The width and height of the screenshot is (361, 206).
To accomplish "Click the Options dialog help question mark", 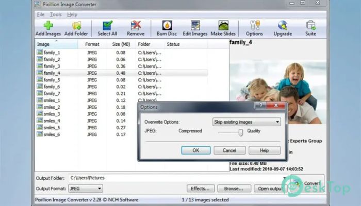I will (260, 105).
